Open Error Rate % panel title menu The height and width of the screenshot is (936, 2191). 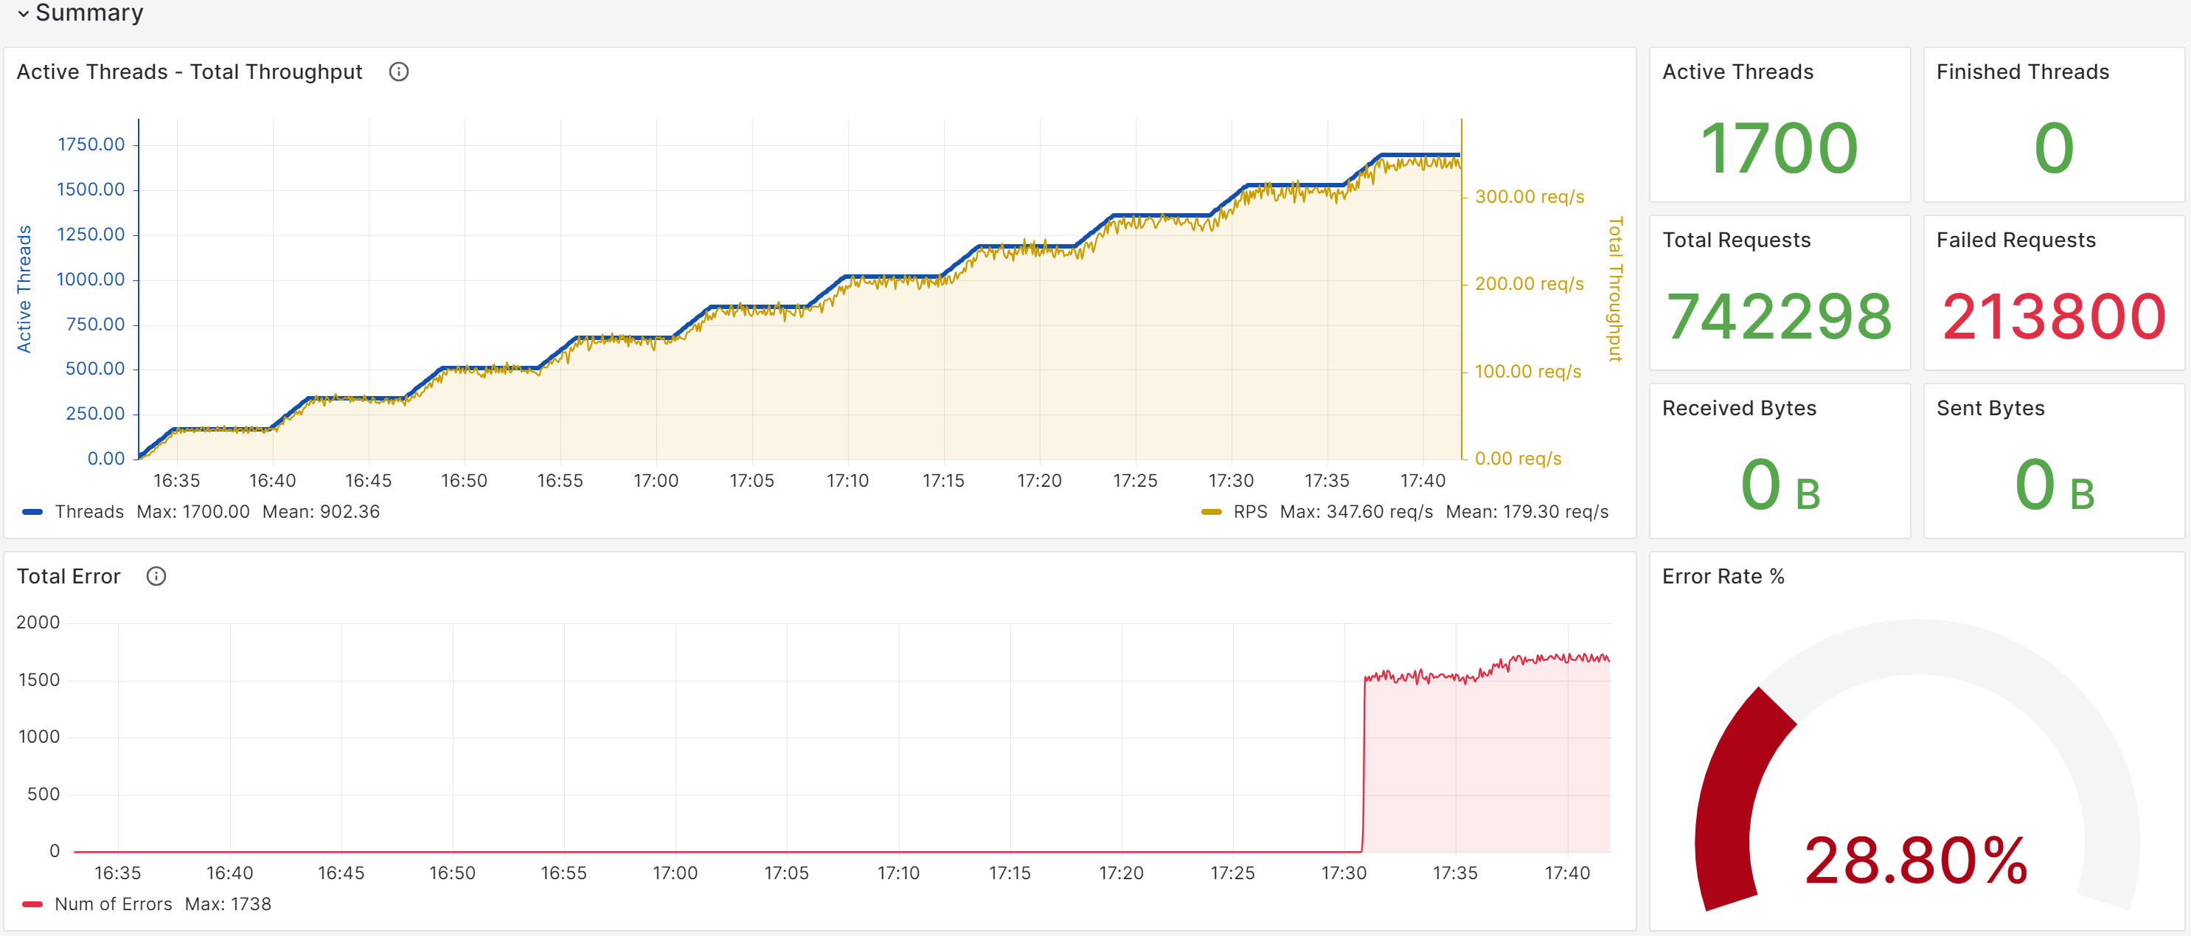[x=1723, y=577]
